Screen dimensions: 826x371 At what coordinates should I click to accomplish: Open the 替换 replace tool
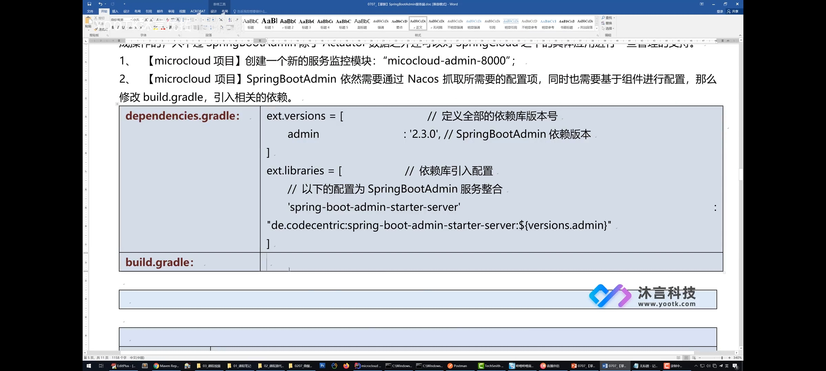(x=607, y=23)
